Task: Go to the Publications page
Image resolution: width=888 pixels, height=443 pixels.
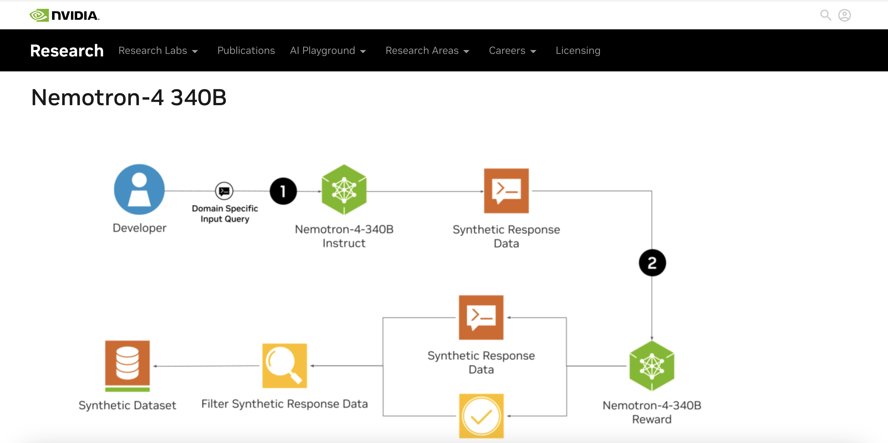Action: click(x=246, y=51)
